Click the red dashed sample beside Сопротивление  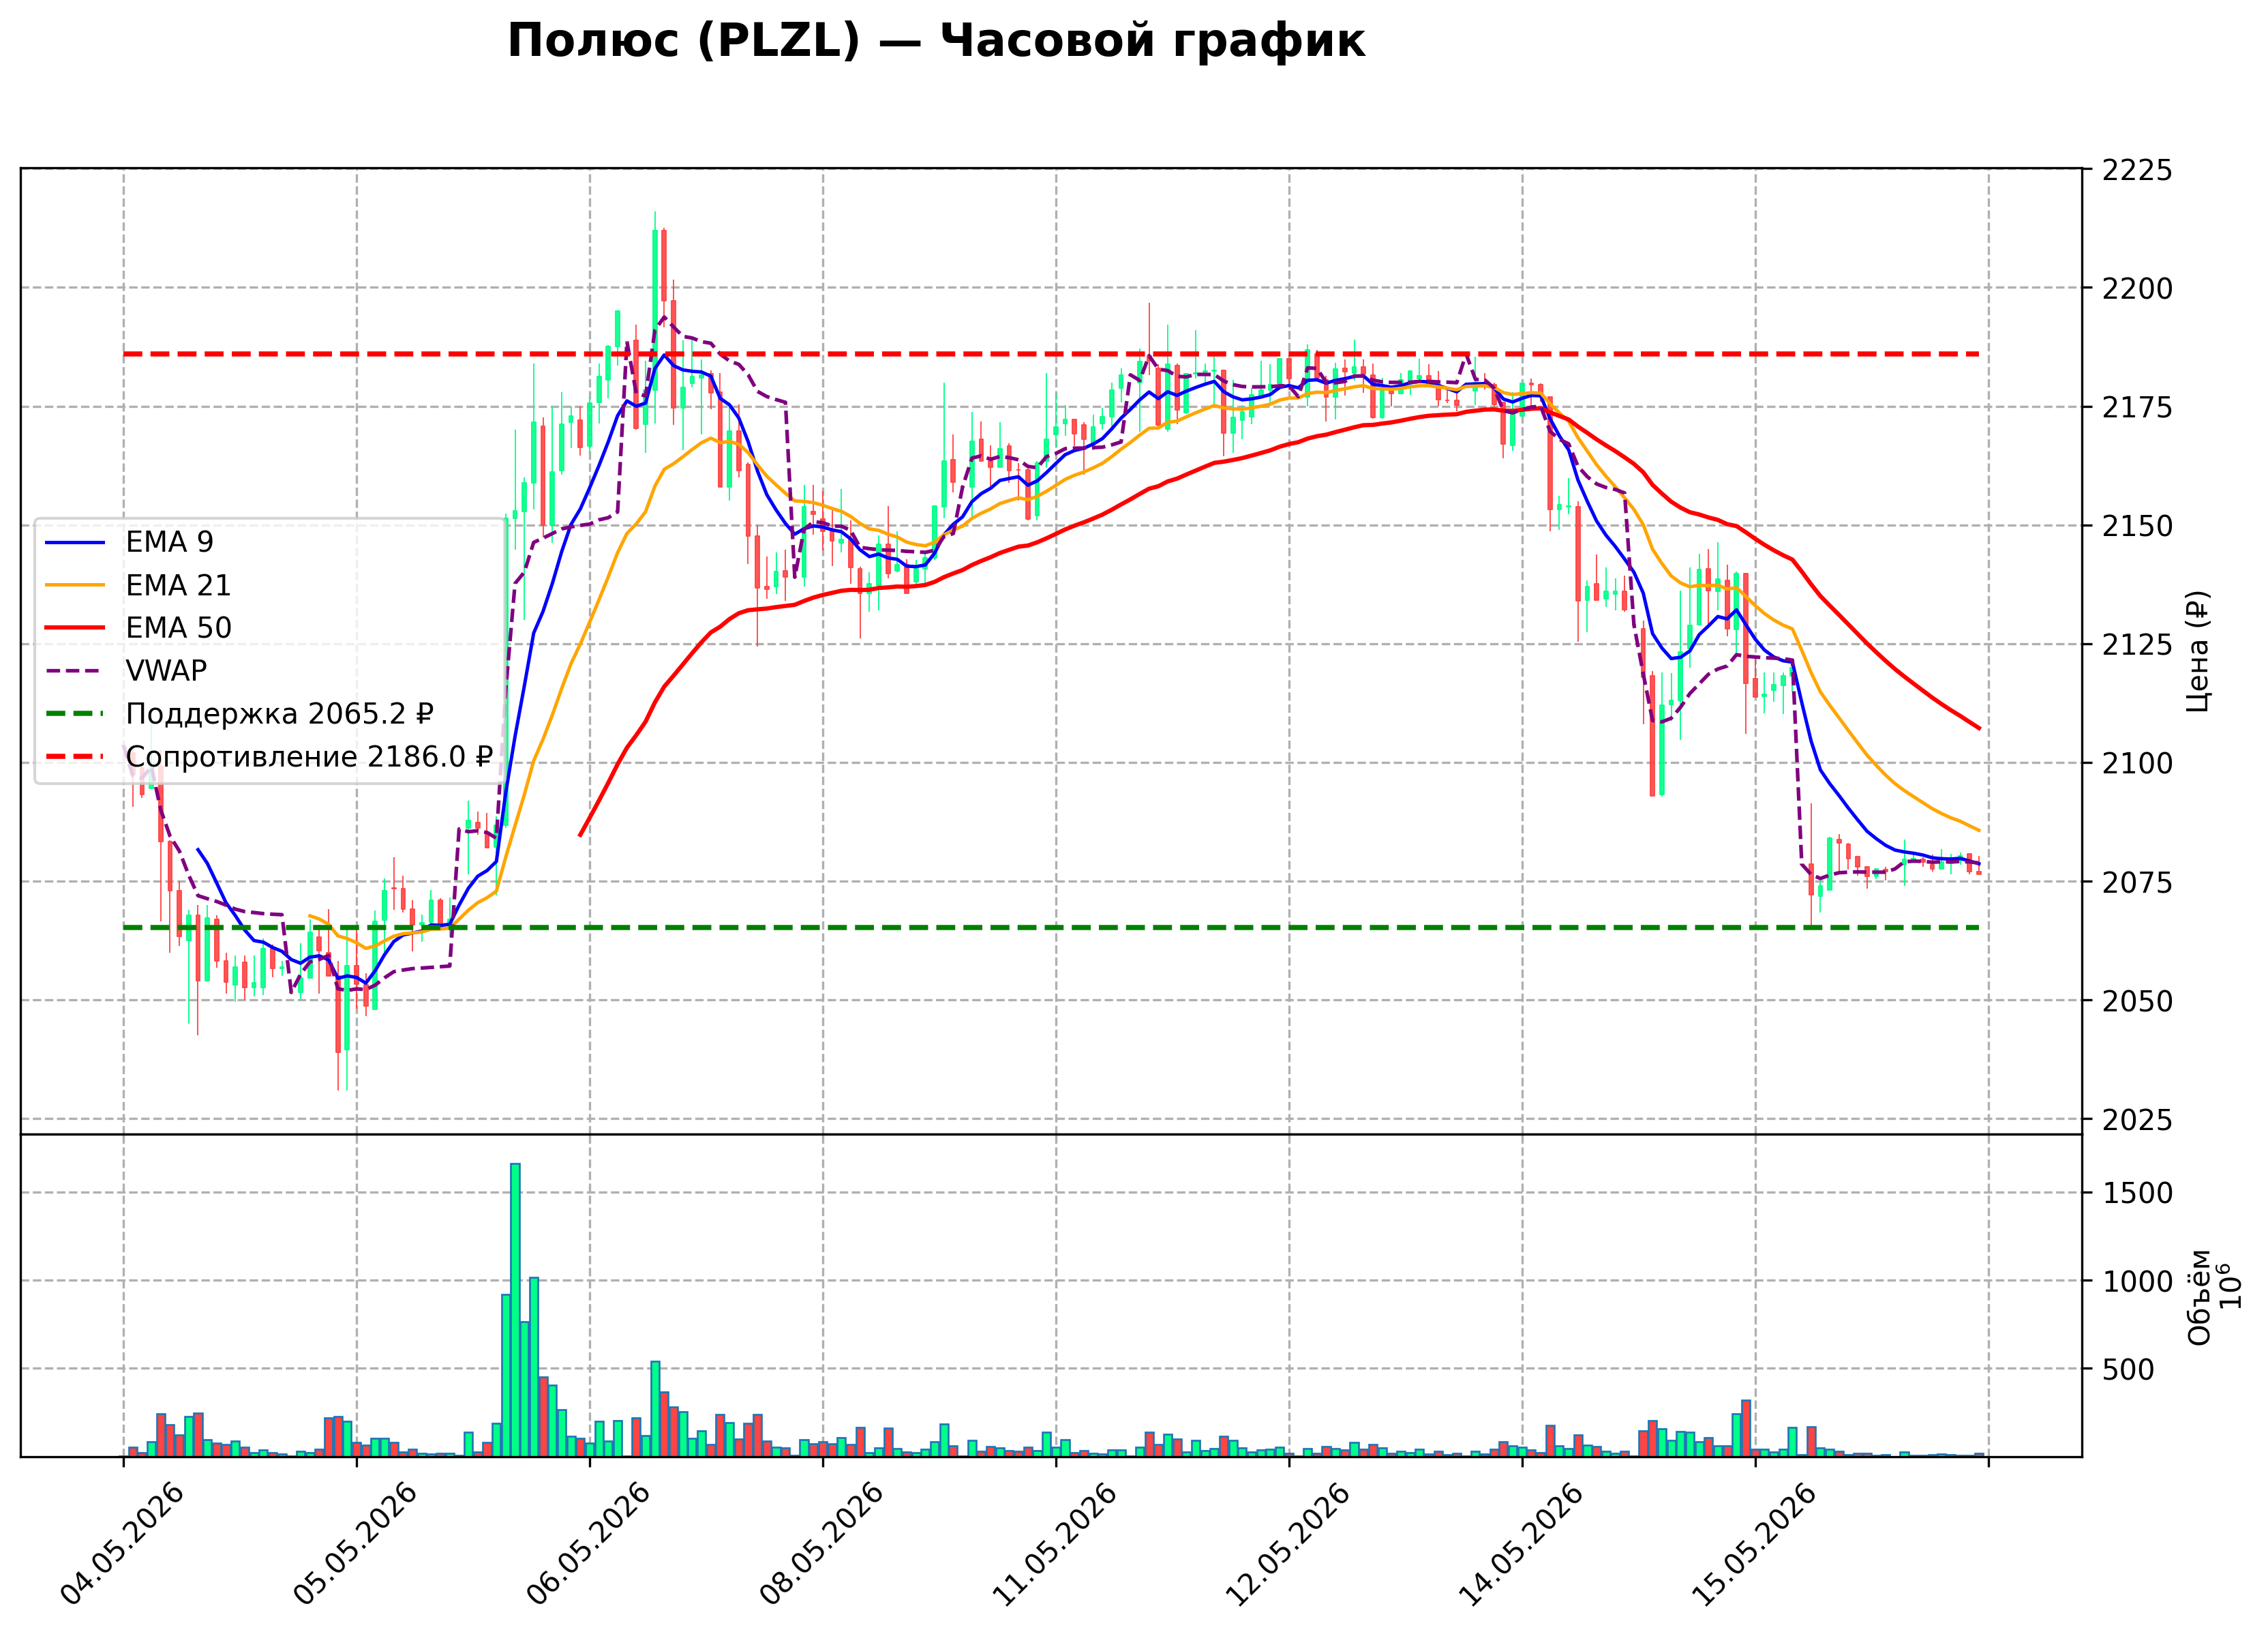(x=75, y=756)
